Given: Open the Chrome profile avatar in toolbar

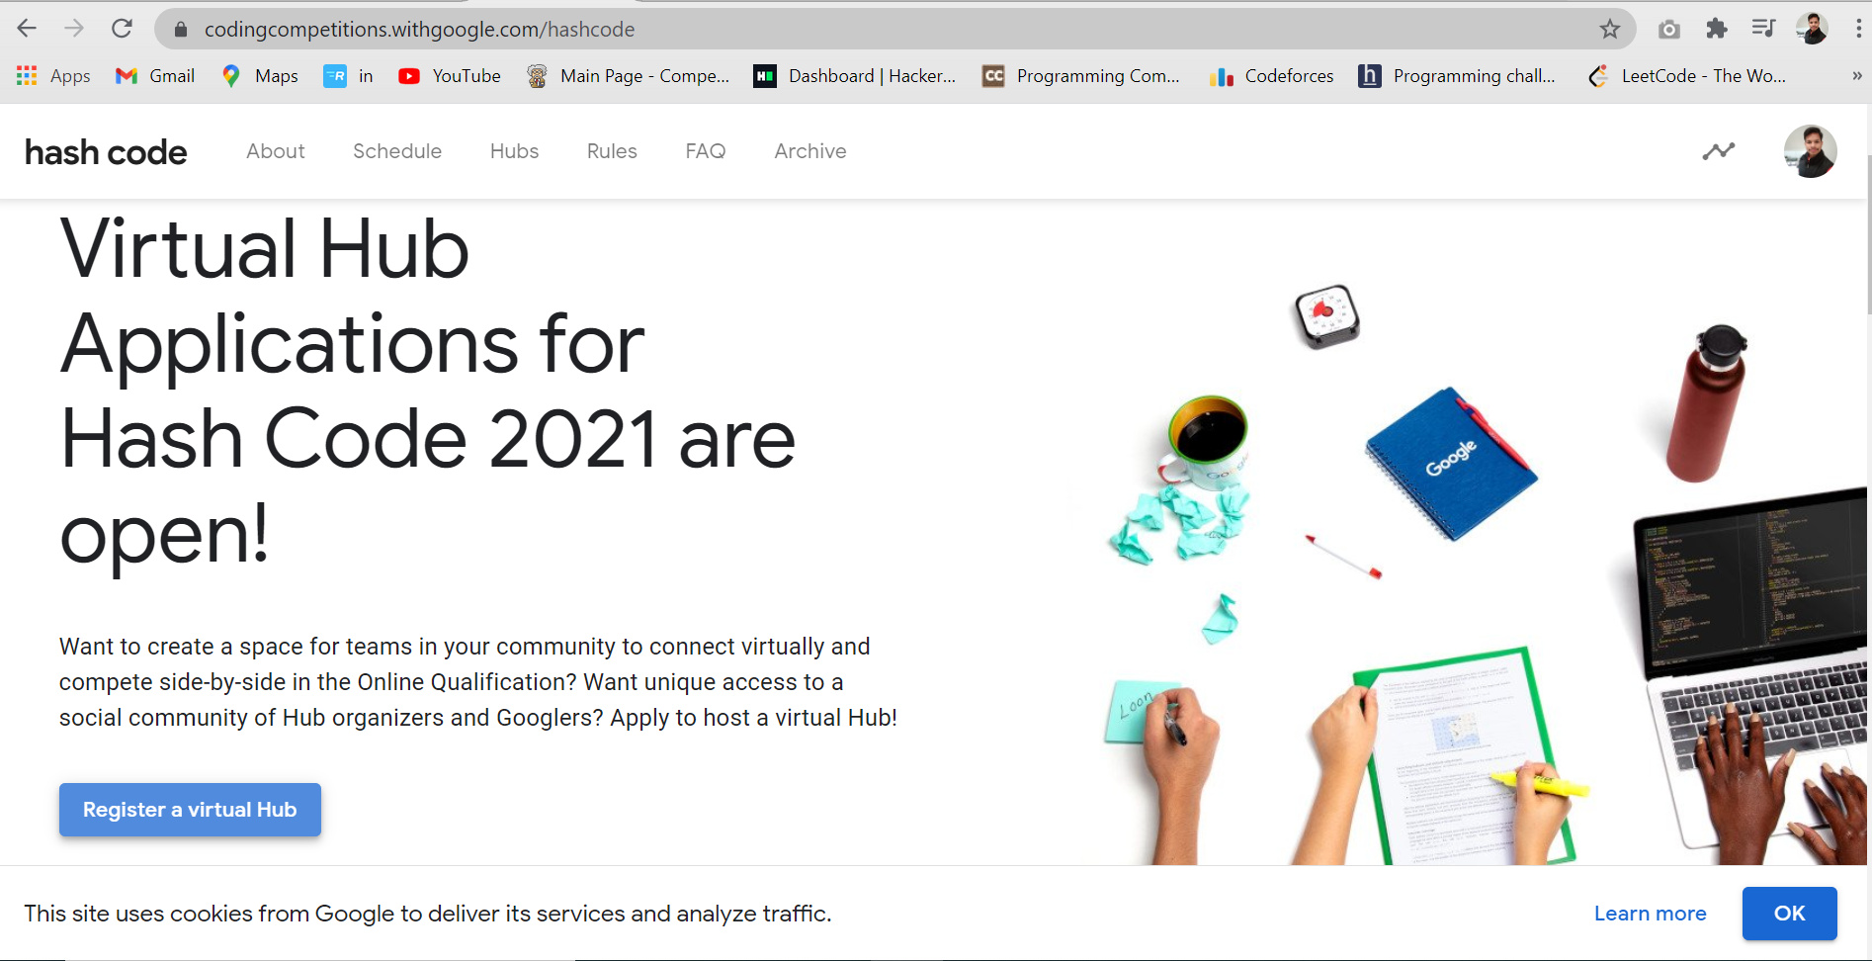Looking at the screenshot, I should 1812,29.
